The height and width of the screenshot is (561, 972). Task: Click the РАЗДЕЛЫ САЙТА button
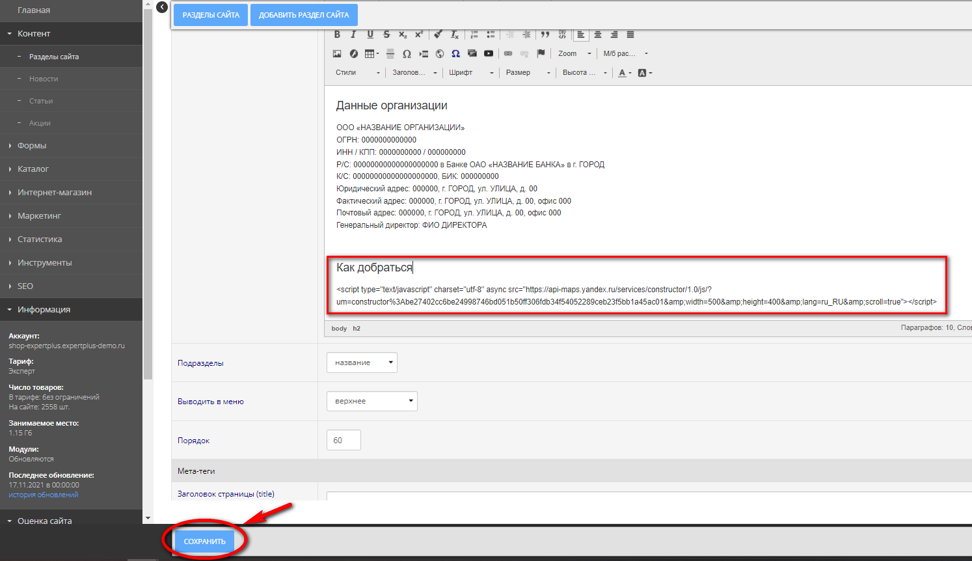pos(211,14)
